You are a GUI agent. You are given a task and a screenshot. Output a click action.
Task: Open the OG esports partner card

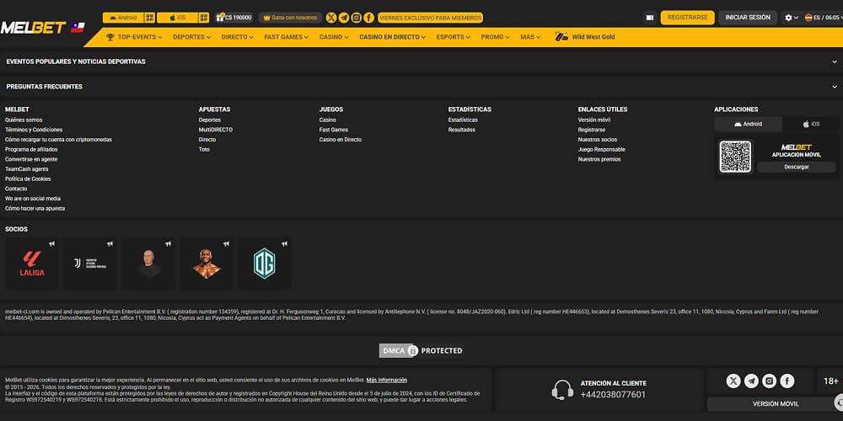(x=265, y=264)
